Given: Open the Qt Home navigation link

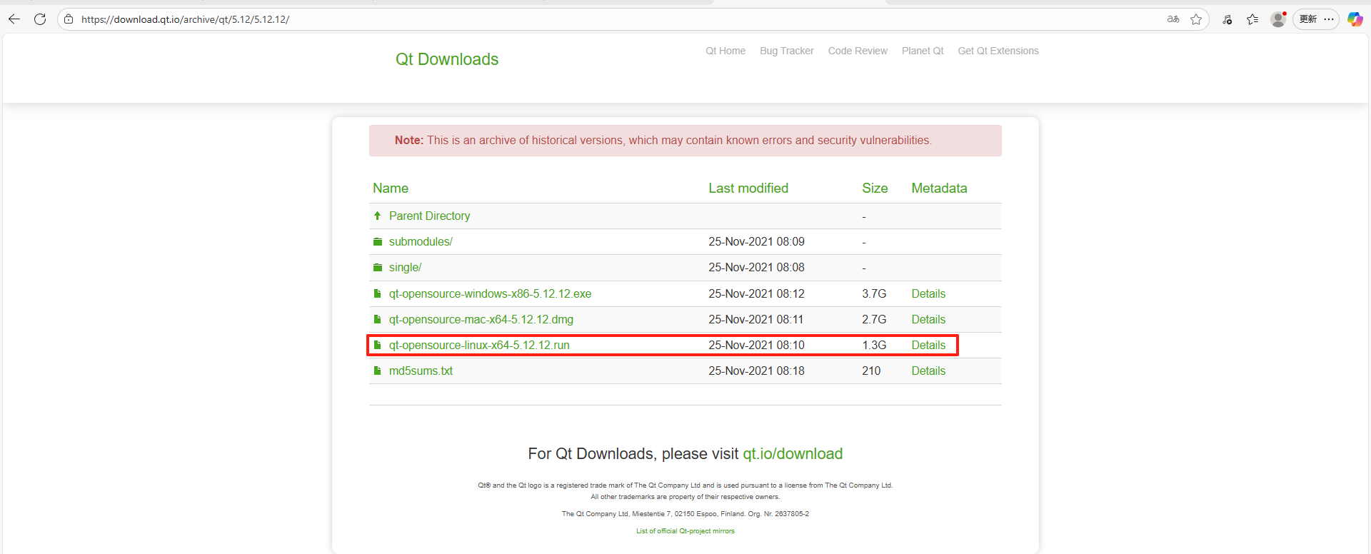Looking at the screenshot, I should tap(725, 51).
